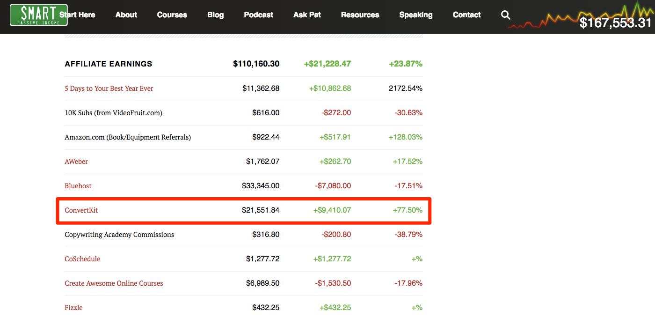
Task: Open the search magnifier icon
Action: coord(505,15)
